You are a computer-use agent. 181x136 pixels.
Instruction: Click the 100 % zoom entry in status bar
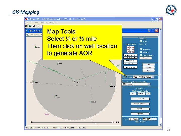click(x=56, y=128)
